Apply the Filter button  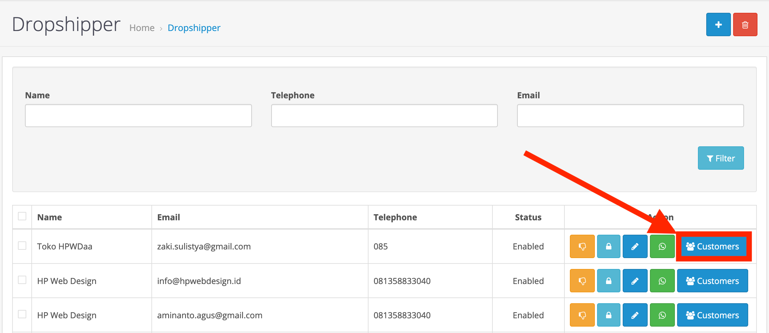click(x=721, y=158)
